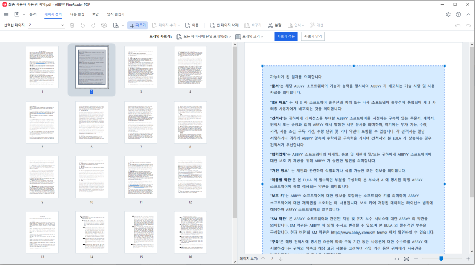The width and height of the screenshot is (475, 265).
Task: Rotate page counterclockwise icon
Action: [x=82, y=25]
